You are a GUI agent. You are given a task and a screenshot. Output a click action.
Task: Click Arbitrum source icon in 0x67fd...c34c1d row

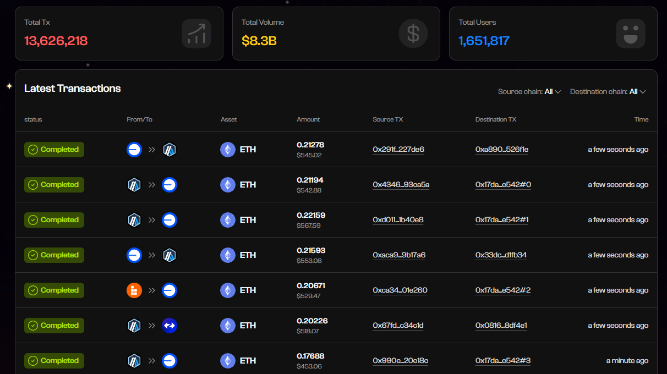point(134,326)
